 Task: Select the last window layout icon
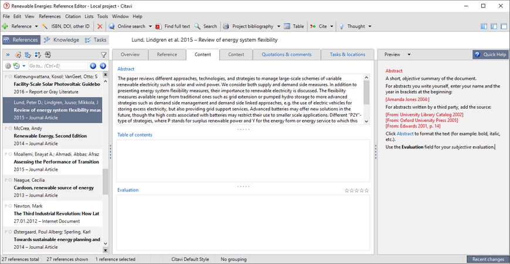pos(504,26)
